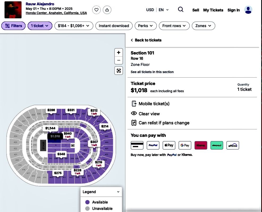Zoom in on the seating map
This screenshot has height=212, width=262.
[119, 52]
